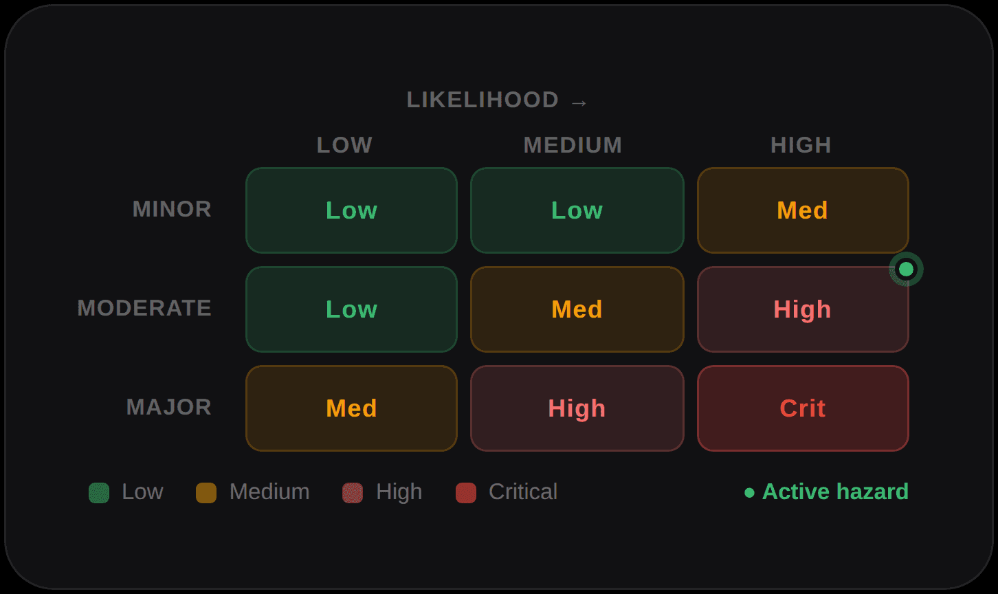Click the High legend swatch
The width and height of the screenshot is (998, 594).
353,493
